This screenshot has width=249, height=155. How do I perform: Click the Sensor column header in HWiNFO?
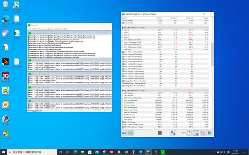(x=124, y=18)
